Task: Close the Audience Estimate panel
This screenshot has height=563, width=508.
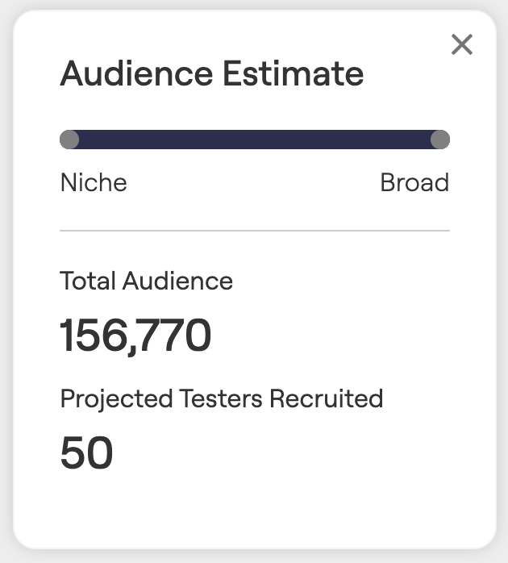Action: (x=462, y=44)
